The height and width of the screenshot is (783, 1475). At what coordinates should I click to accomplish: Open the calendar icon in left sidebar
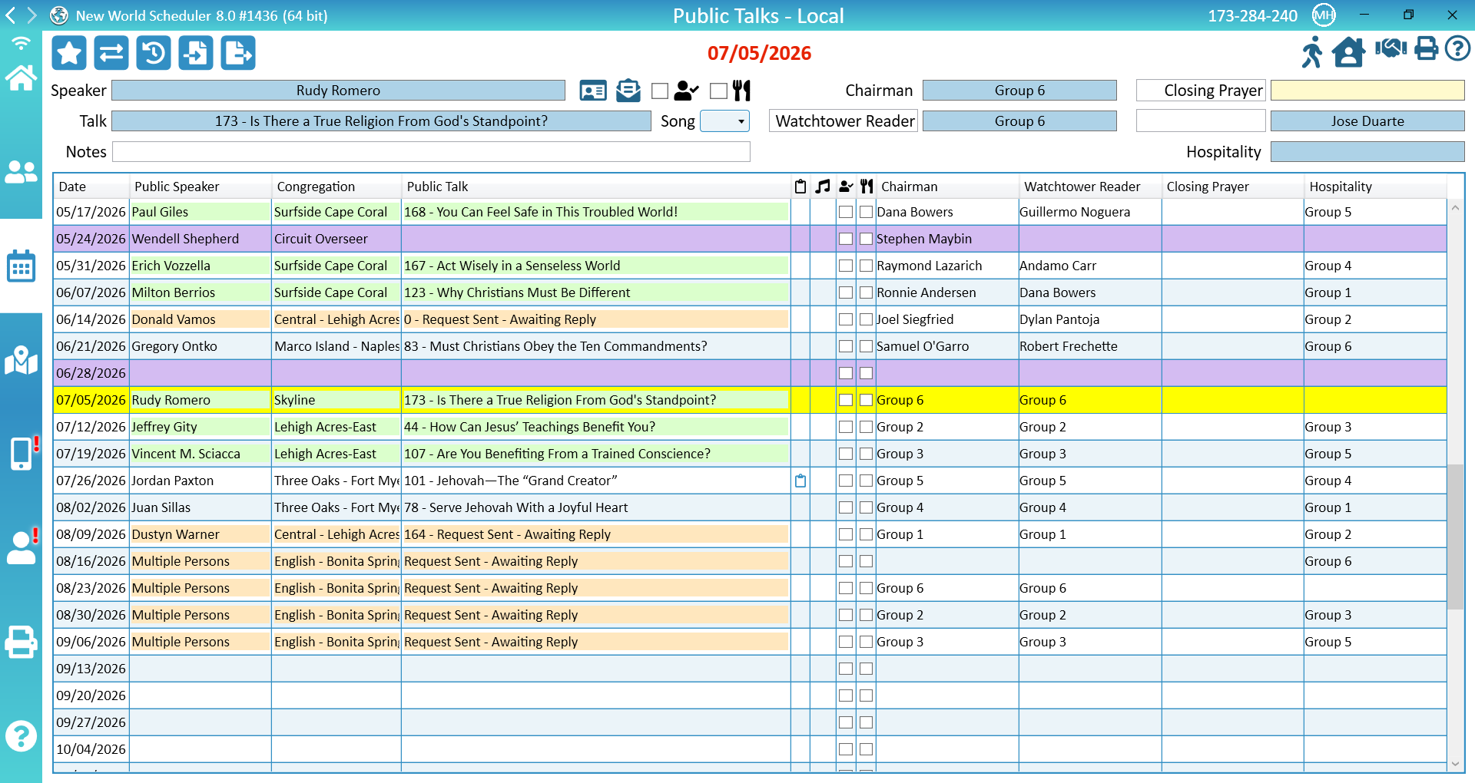pos(21,266)
